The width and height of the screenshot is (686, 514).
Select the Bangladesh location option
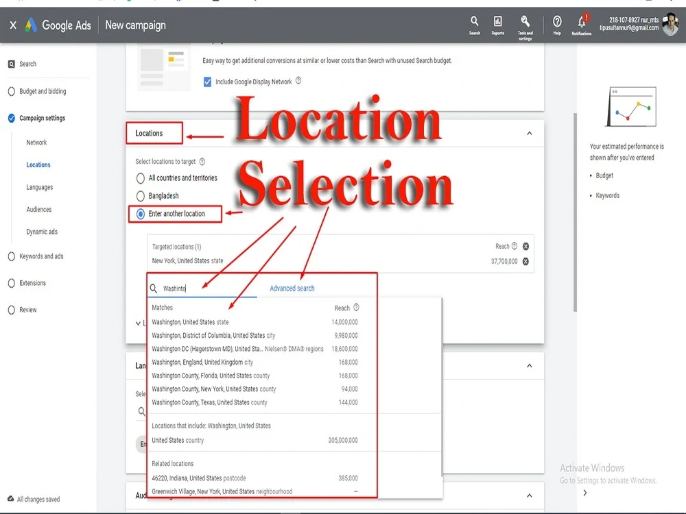[141, 196]
